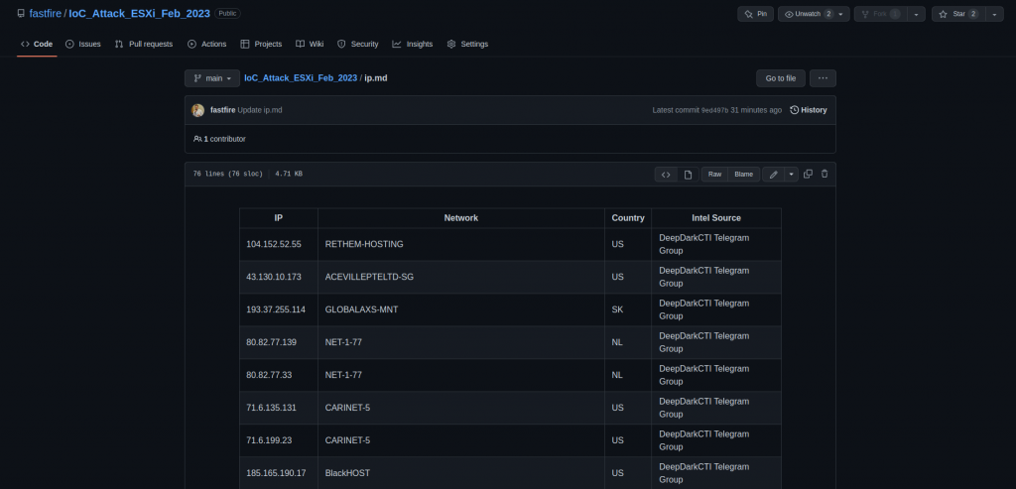Click the 76 lines (76 sloc) text
The image size is (1016, 489).
pos(227,175)
